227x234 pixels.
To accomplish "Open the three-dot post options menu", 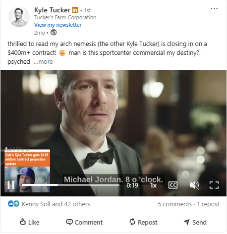I will pos(214,8).
